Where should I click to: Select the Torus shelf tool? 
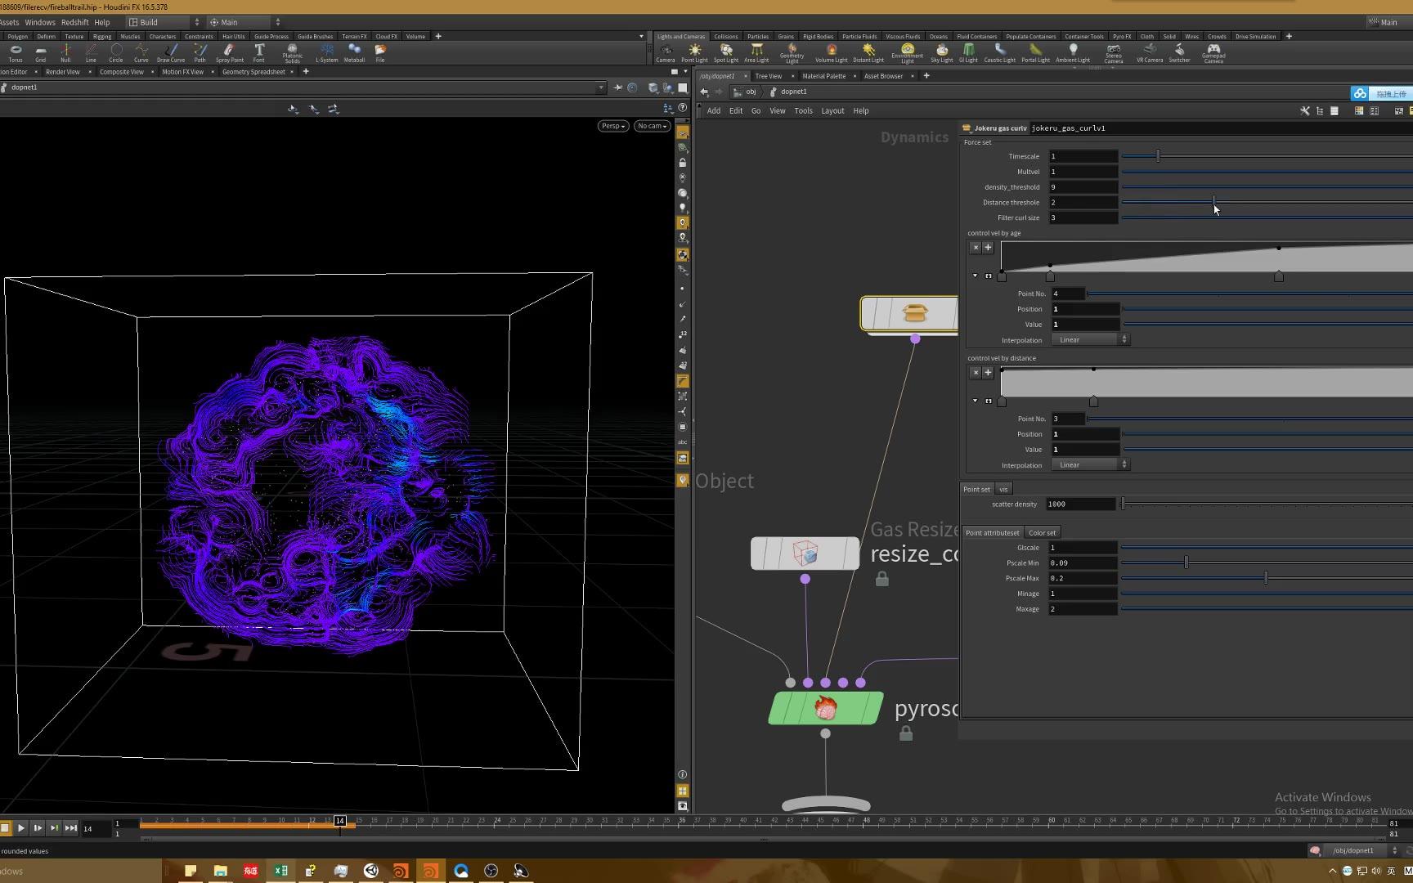coord(16,53)
